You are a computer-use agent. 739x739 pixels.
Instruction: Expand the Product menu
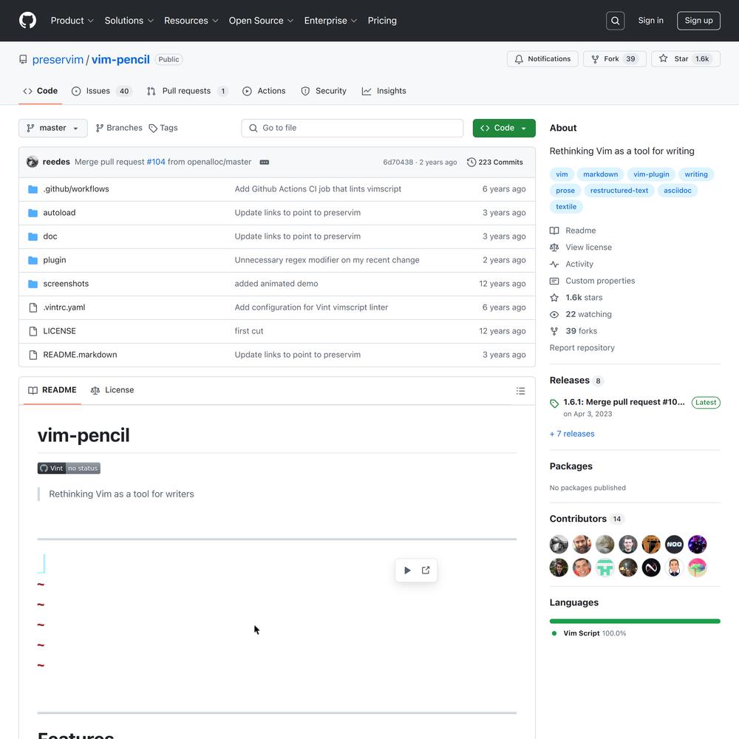[x=72, y=21]
